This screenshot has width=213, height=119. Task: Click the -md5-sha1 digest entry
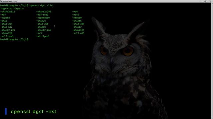[x=42, y=15]
